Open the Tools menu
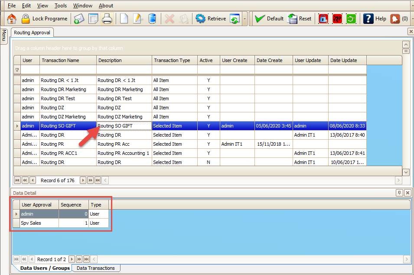The image size is (414, 275). click(60, 6)
